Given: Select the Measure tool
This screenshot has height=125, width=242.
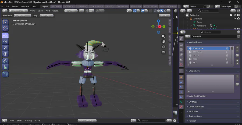Looking at the screenshot, I should click(x=5, y=67).
